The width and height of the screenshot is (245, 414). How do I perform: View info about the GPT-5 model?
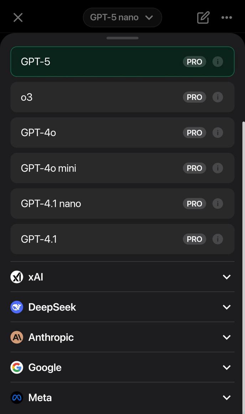217,61
